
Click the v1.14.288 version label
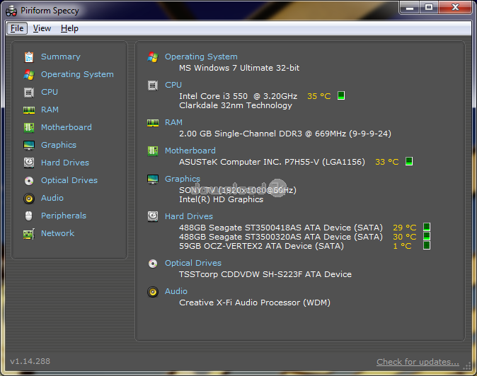tap(30, 361)
